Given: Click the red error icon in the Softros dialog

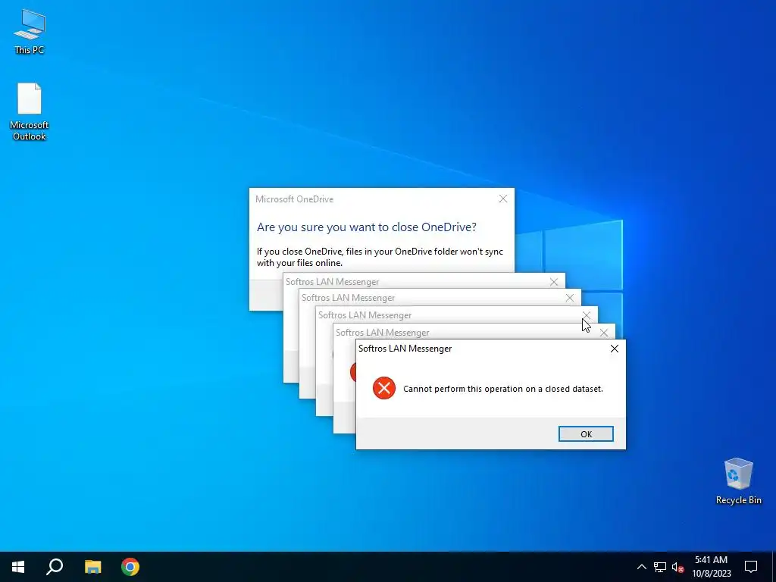Looking at the screenshot, I should point(384,388).
